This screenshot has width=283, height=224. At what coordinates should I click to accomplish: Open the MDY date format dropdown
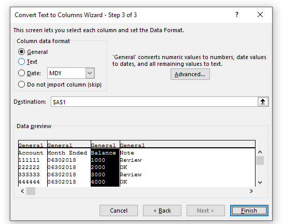[90, 73]
